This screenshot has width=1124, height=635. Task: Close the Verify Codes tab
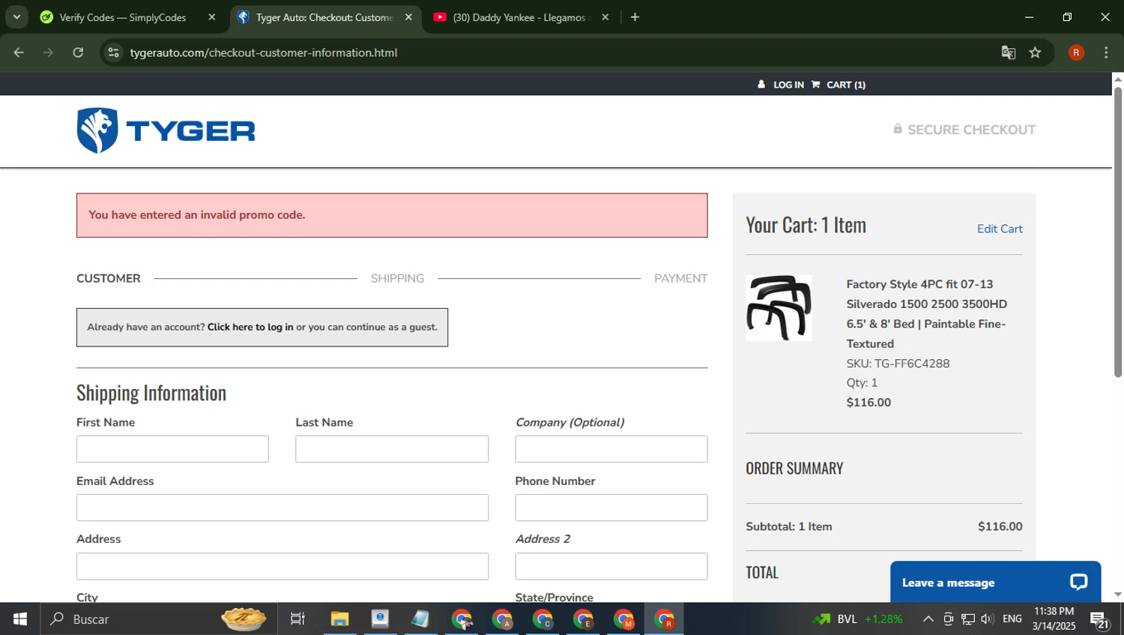click(212, 17)
